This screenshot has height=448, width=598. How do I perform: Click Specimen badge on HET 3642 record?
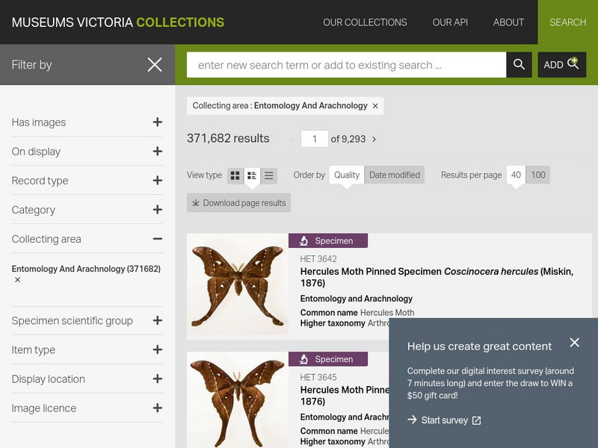328,240
